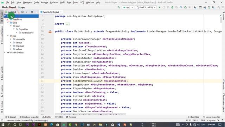
Task: Expand Gradle Scripts node
Action: pos(5,53)
